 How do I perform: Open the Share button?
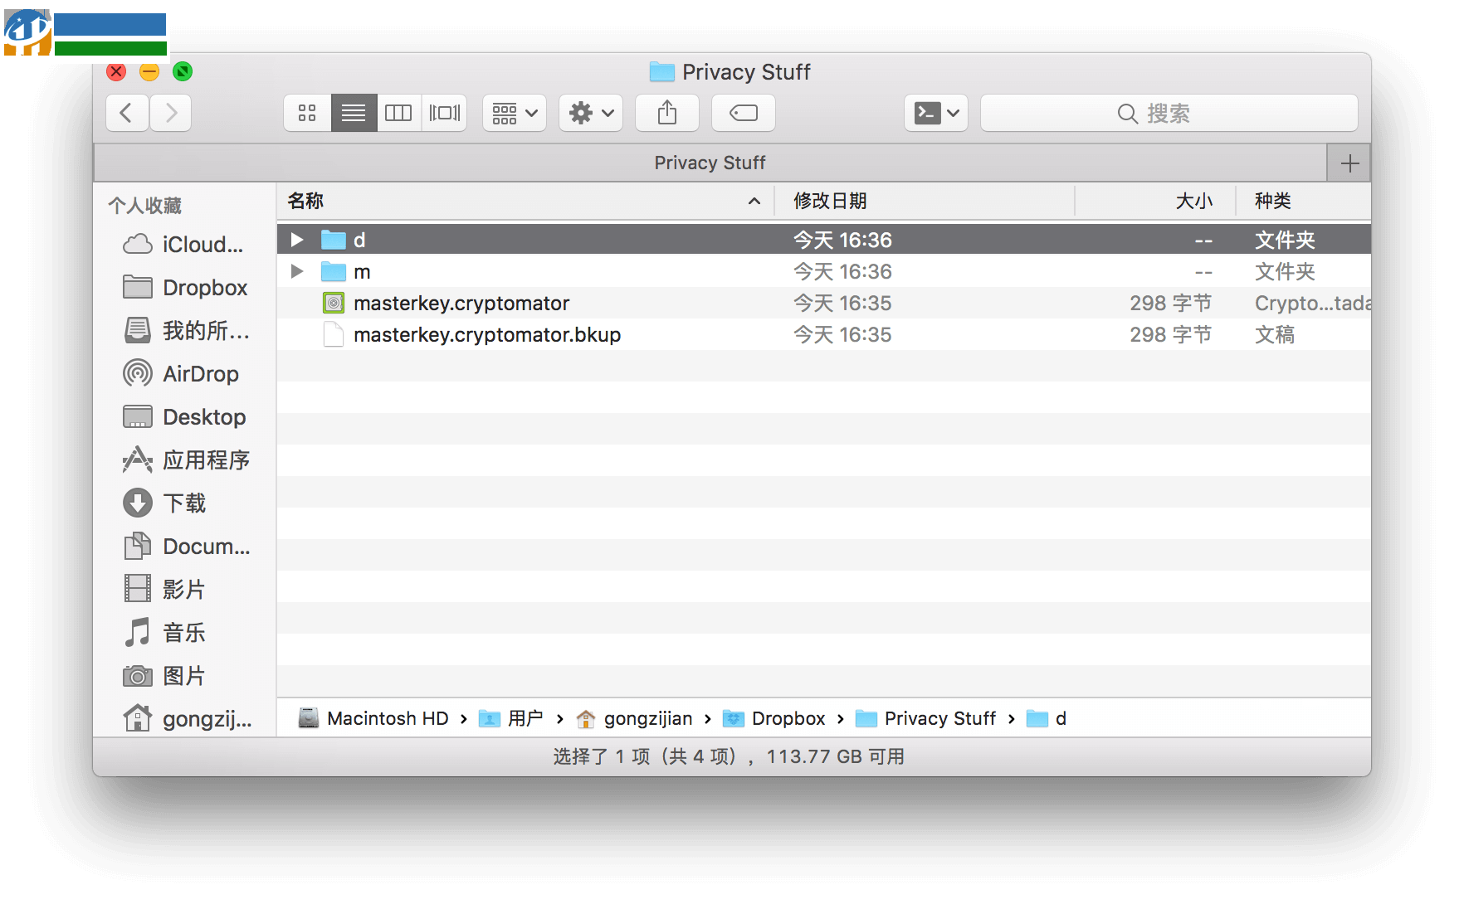click(x=666, y=113)
